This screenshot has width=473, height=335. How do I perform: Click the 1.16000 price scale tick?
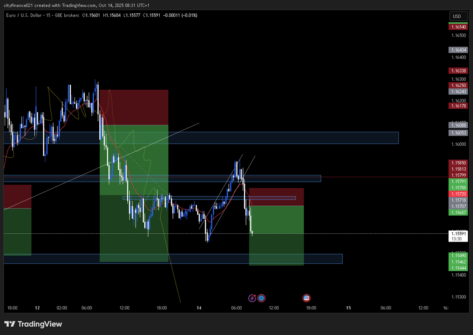pyautogui.click(x=459, y=144)
